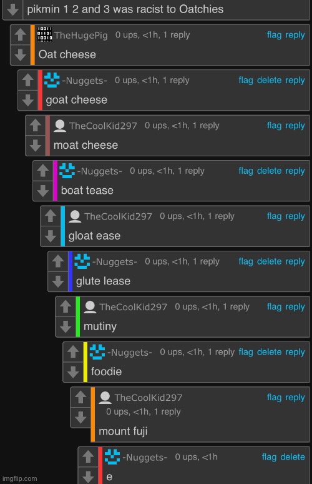The width and height of the screenshot is (312, 484).
Task: Reply to the "Oat cheese" comment
Action: coord(295,35)
